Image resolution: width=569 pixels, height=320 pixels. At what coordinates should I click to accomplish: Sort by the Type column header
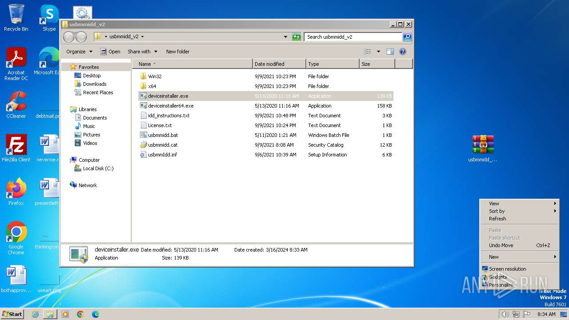pyautogui.click(x=333, y=64)
